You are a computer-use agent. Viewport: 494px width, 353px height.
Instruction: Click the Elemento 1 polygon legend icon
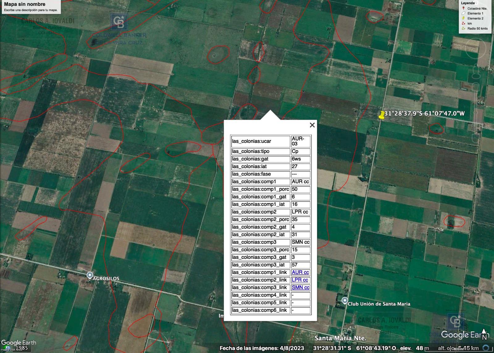[x=463, y=13]
